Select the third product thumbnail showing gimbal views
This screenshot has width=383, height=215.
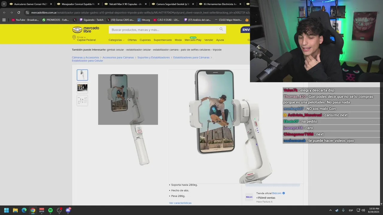click(82, 101)
